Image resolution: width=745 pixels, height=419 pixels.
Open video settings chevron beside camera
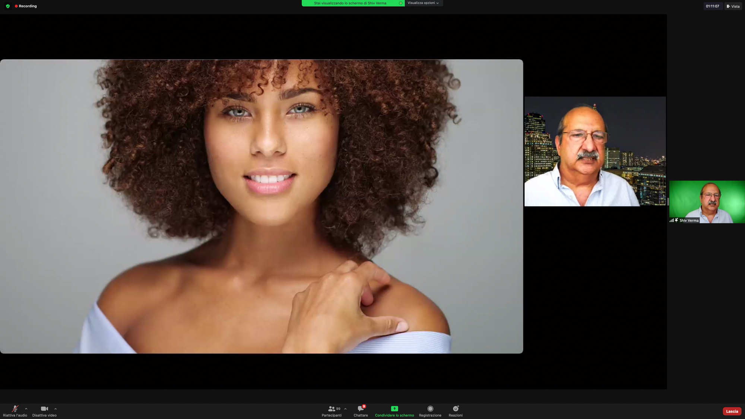point(56,409)
